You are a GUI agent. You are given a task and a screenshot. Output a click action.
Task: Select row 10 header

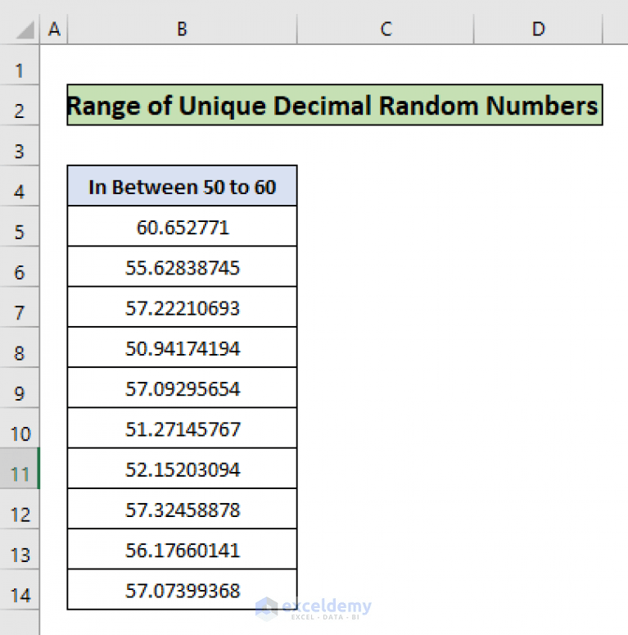[x=20, y=428]
